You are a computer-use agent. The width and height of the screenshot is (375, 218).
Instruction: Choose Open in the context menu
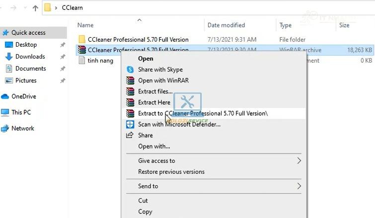click(146, 59)
